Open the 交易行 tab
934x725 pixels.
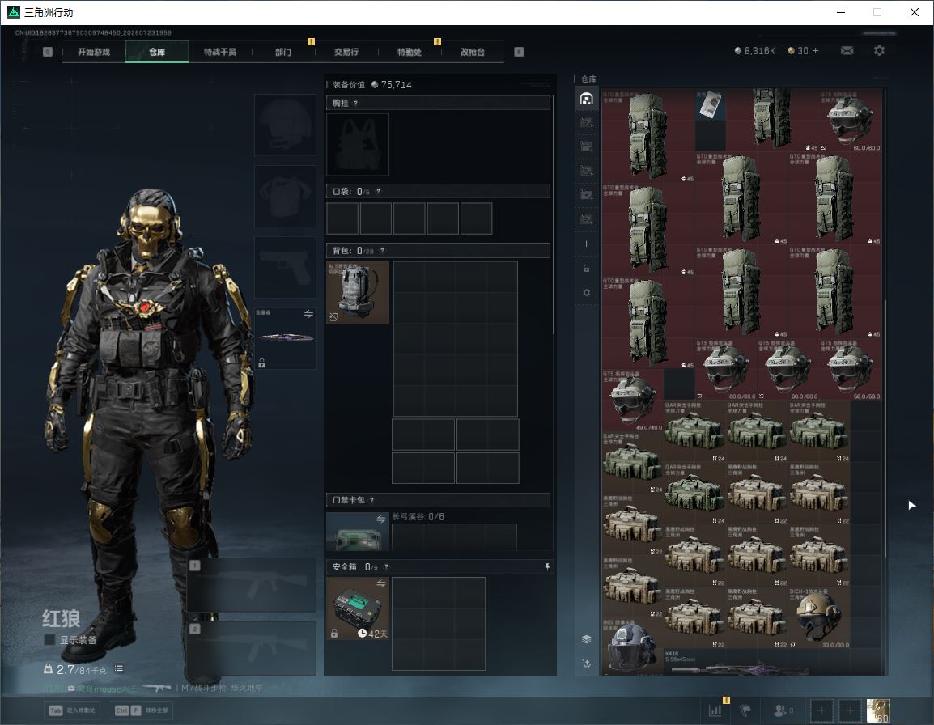[x=346, y=52]
